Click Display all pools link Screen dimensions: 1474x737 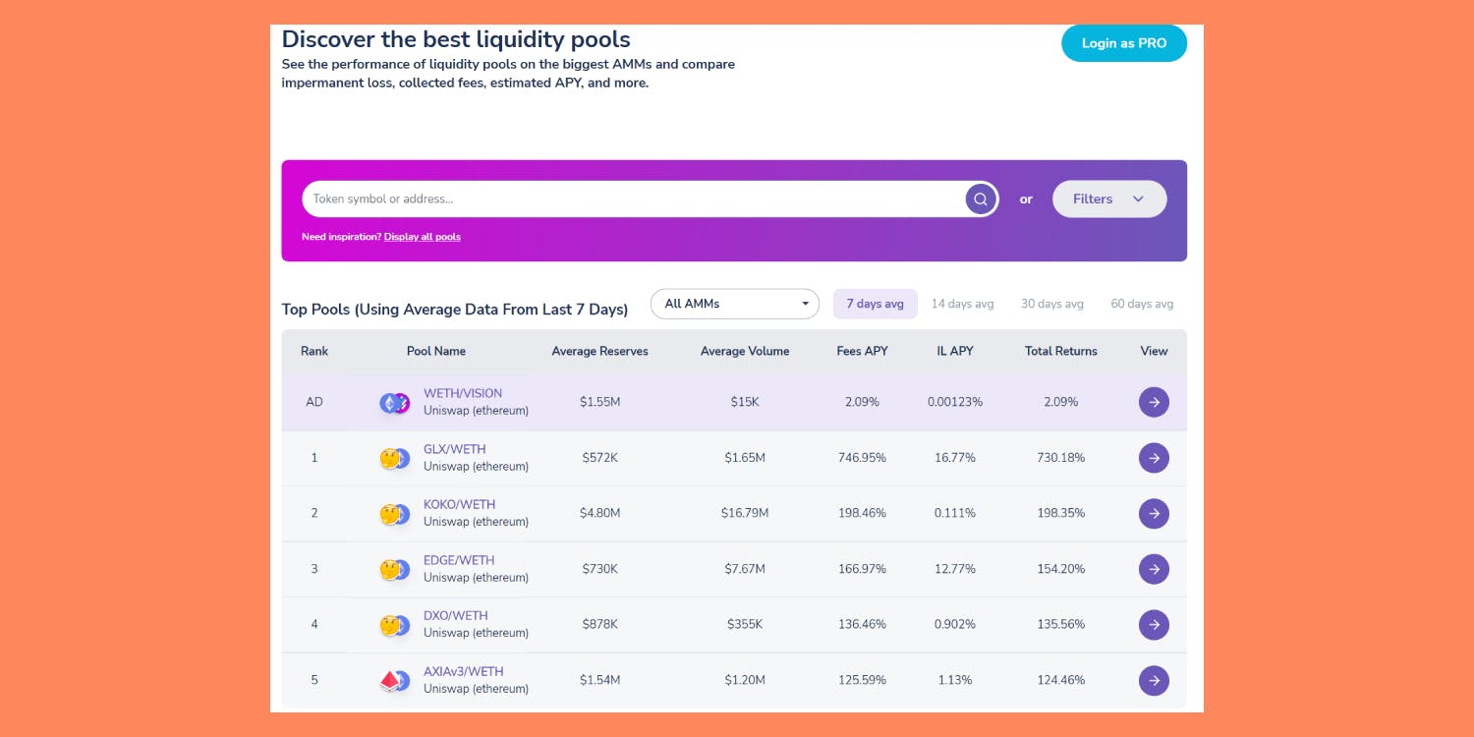[x=423, y=237]
